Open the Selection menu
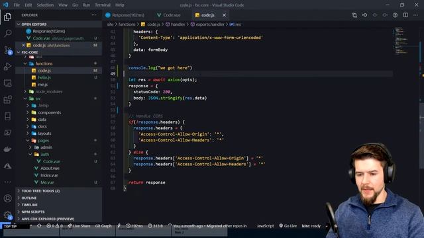 click(45, 5)
